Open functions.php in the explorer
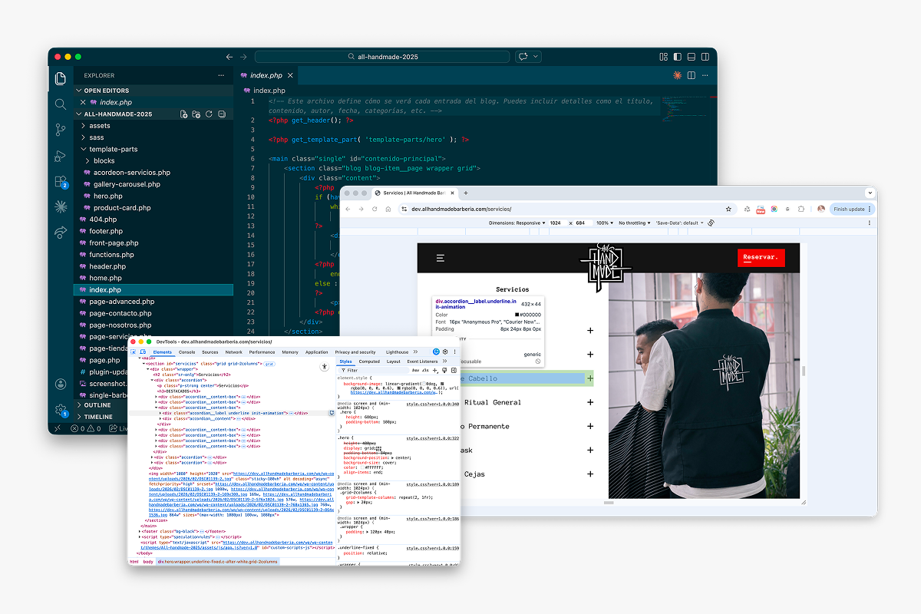 111,255
